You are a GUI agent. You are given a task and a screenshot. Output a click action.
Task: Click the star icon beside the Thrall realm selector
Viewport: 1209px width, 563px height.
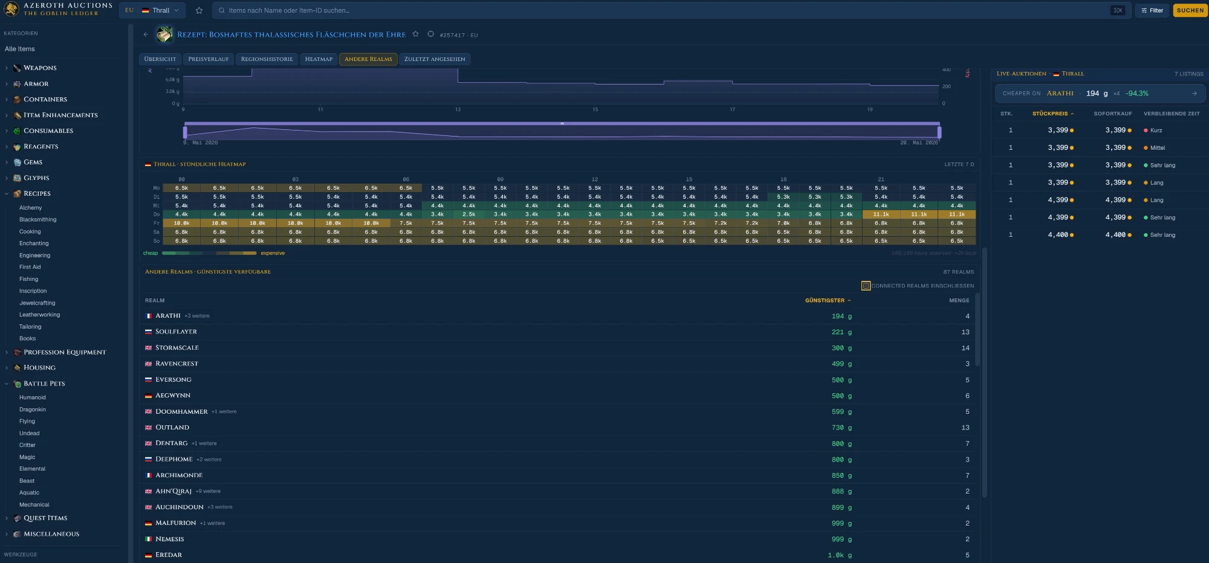[x=199, y=10]
